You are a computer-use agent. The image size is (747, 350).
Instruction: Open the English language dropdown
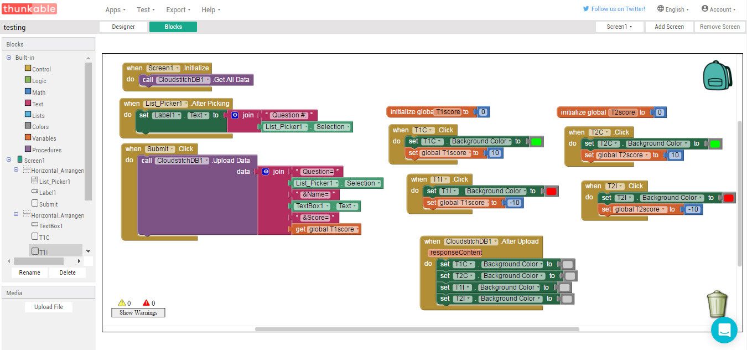coord(673,9)
